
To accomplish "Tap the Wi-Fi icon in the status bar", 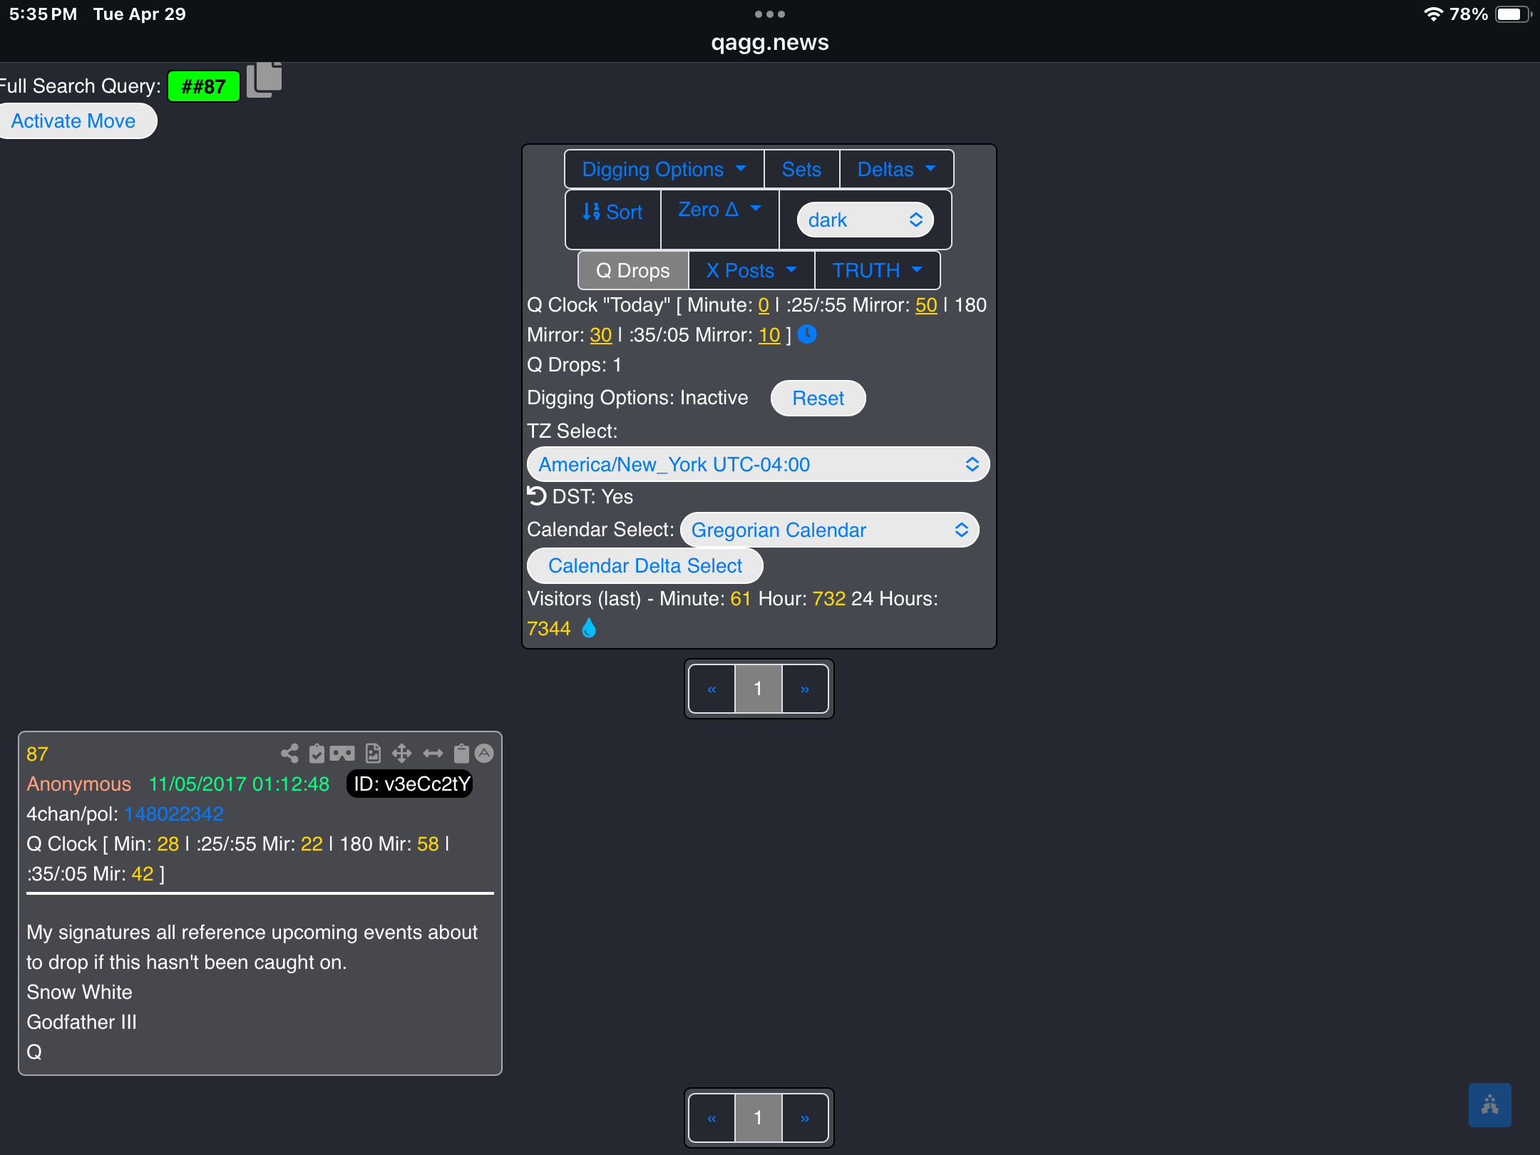I will [1433, 14].
